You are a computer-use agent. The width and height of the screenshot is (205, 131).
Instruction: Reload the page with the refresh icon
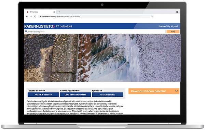click(x=35, y=17)
